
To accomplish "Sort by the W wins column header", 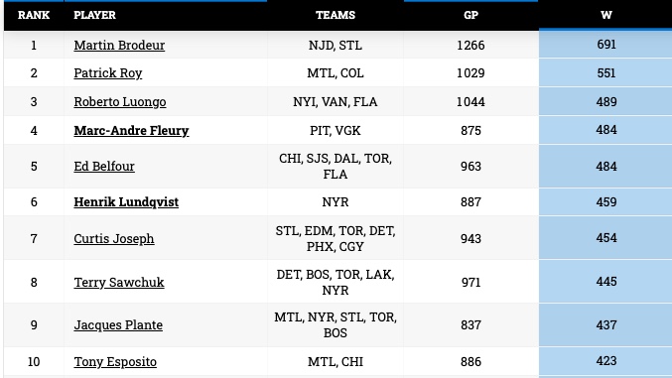I will click(x=605, y=15).
